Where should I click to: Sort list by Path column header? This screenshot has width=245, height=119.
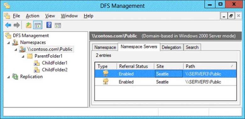[x=209, y=66]
